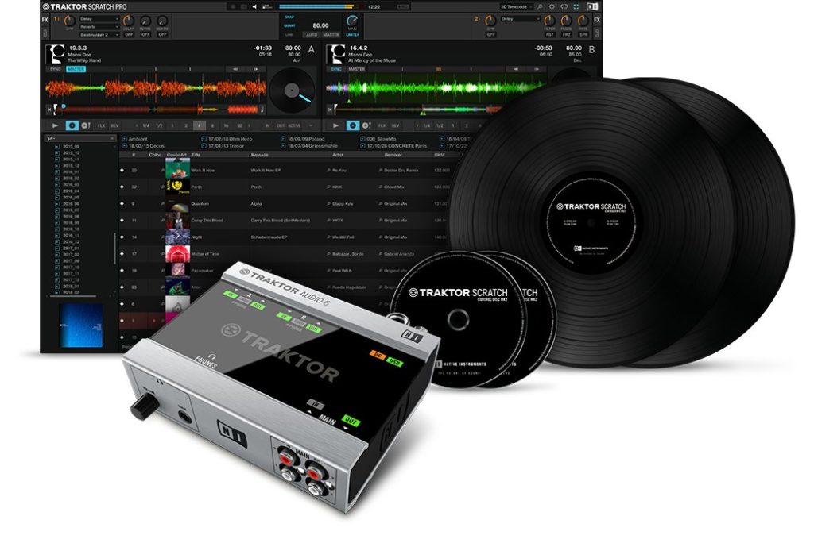
Task: Enable SNAP mode in the master panel
Action: click(x=289, y=17)
